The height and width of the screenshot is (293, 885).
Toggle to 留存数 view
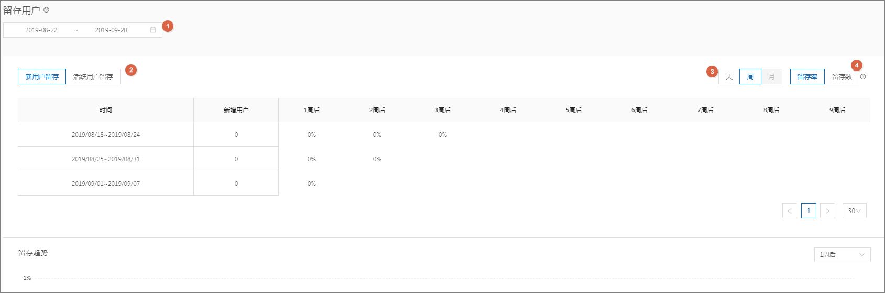tap(842, 77)
